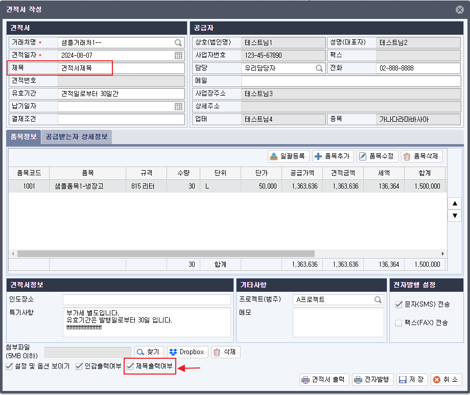Click the 단가 column header

[262, 173]
